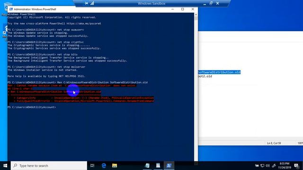Click the 'Ren C:WindowssoftwareDistribution' command line

(x=78, y=82)
